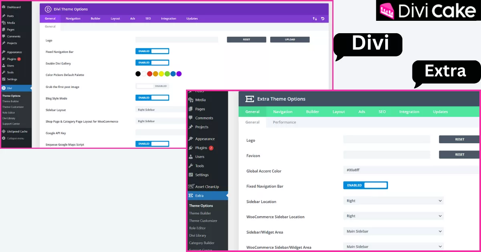
Task: Click Reset button next to Favicon field
Action: tap(459, 154)
